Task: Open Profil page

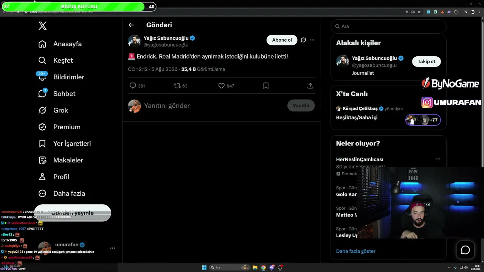Action: tap(54, 177)
